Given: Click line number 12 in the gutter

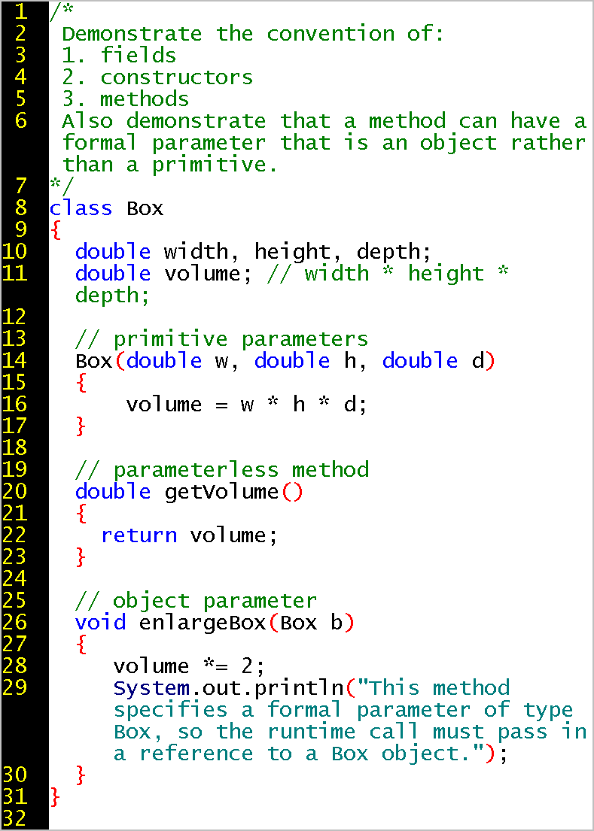Looking at the screenshot, I should pyautogui.click(x=14, y=317).
